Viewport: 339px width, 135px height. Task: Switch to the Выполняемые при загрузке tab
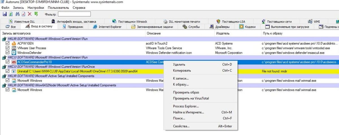point(287,27)
